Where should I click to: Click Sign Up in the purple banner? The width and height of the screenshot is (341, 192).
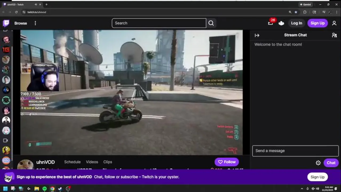point(317,177)
